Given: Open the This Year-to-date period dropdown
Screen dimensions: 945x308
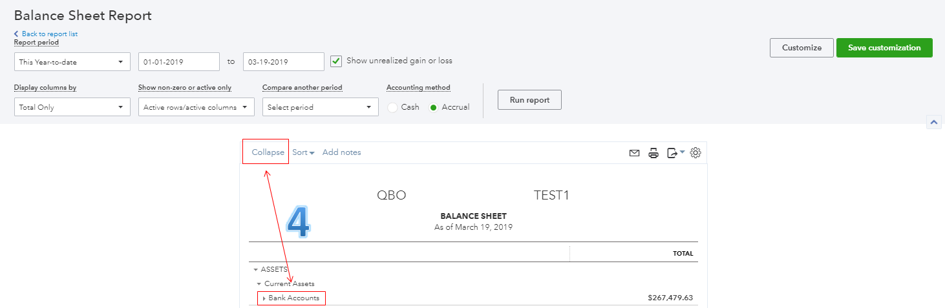Looking at the screenshot, I should pos(72,62).
